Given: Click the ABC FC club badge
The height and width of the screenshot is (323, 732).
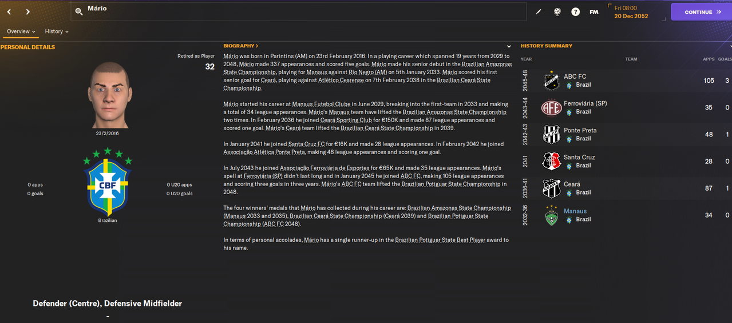Looking at the screenshot, I should point(552,80).
